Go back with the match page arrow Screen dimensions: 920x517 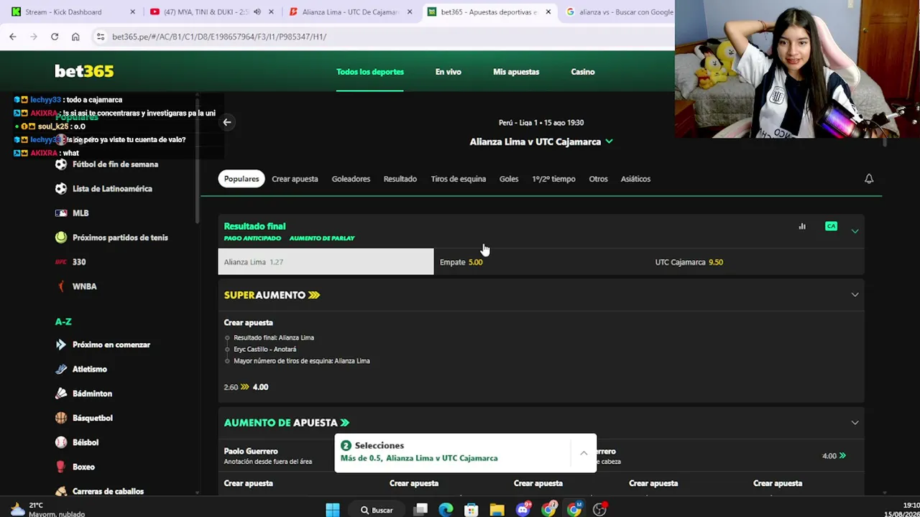tap(227, 122)
